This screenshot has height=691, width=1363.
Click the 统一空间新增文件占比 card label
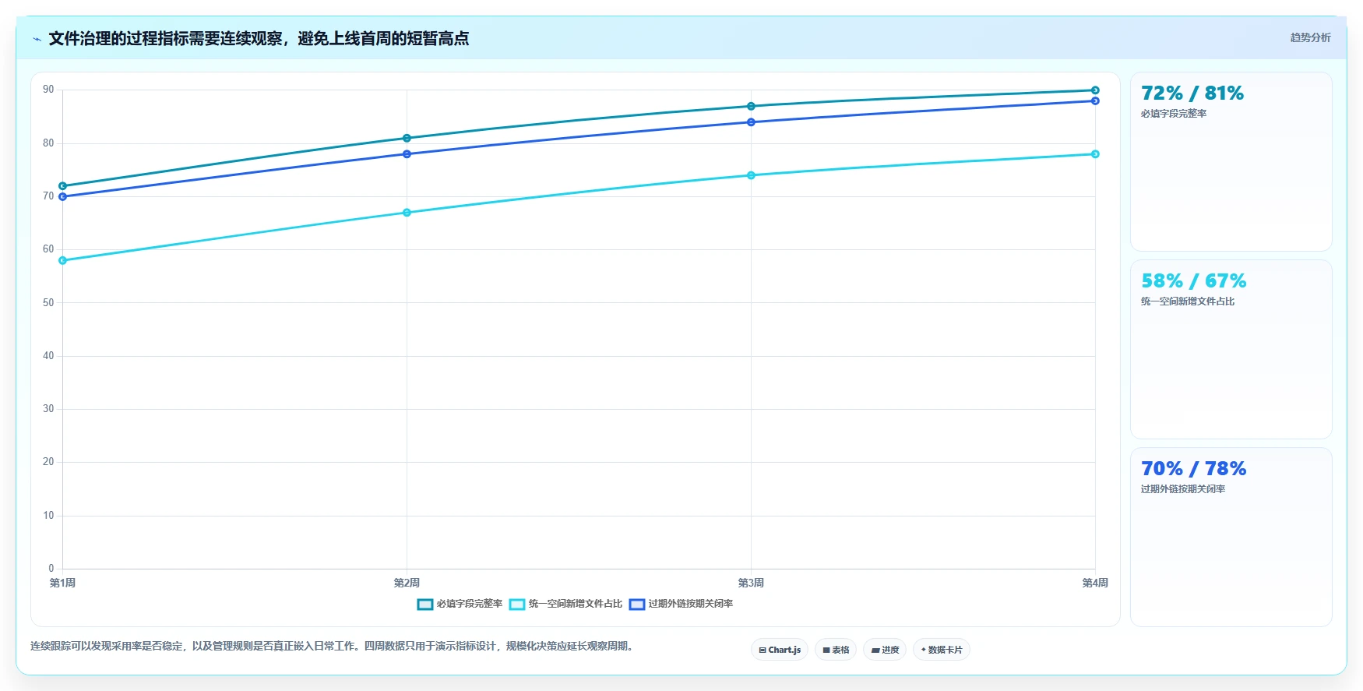pos(1188,301)
